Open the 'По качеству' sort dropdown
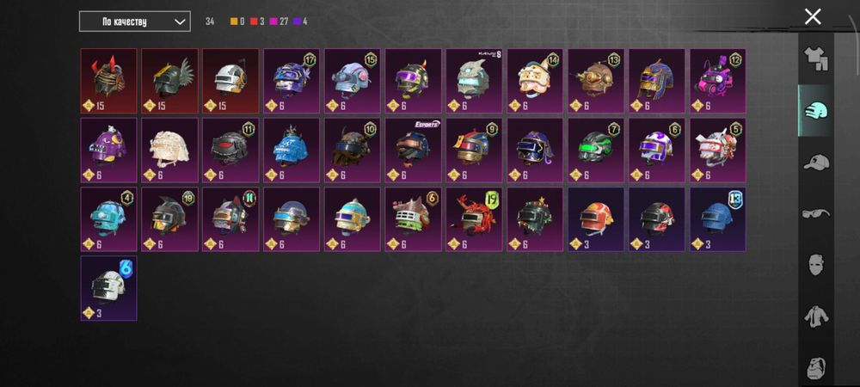This screenshot has width=860, height=387. click(135, 21)
